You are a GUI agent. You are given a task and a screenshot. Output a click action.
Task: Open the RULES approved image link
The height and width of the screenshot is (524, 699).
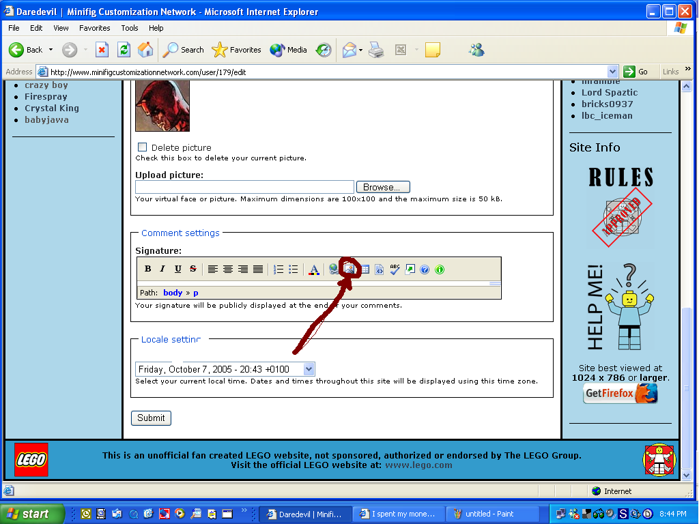coord(620,207)
